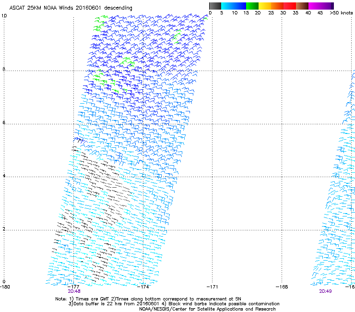The height and width of the screenshot is (312, 355).
Task: Click the latitude axis label '10'
Action: click(4, 16)
